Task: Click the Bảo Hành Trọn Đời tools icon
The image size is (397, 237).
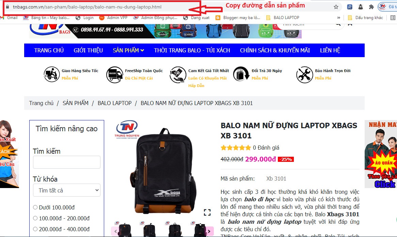Action: point(305,74)
